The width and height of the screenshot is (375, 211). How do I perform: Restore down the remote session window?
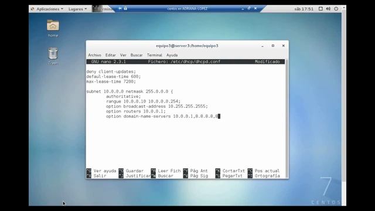point(249,8)
